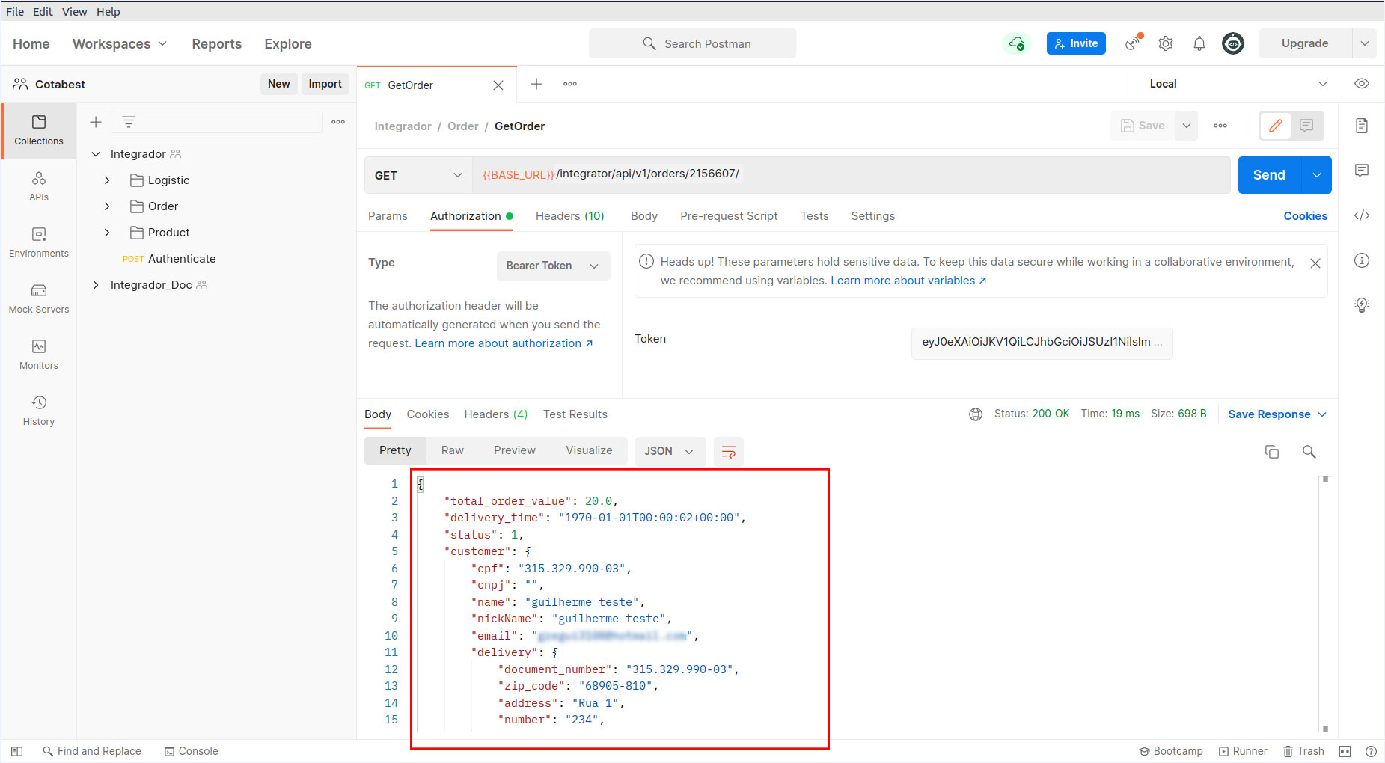Open the File menu
Viewport: 1385px width, 763px height.
coord(15,11)
